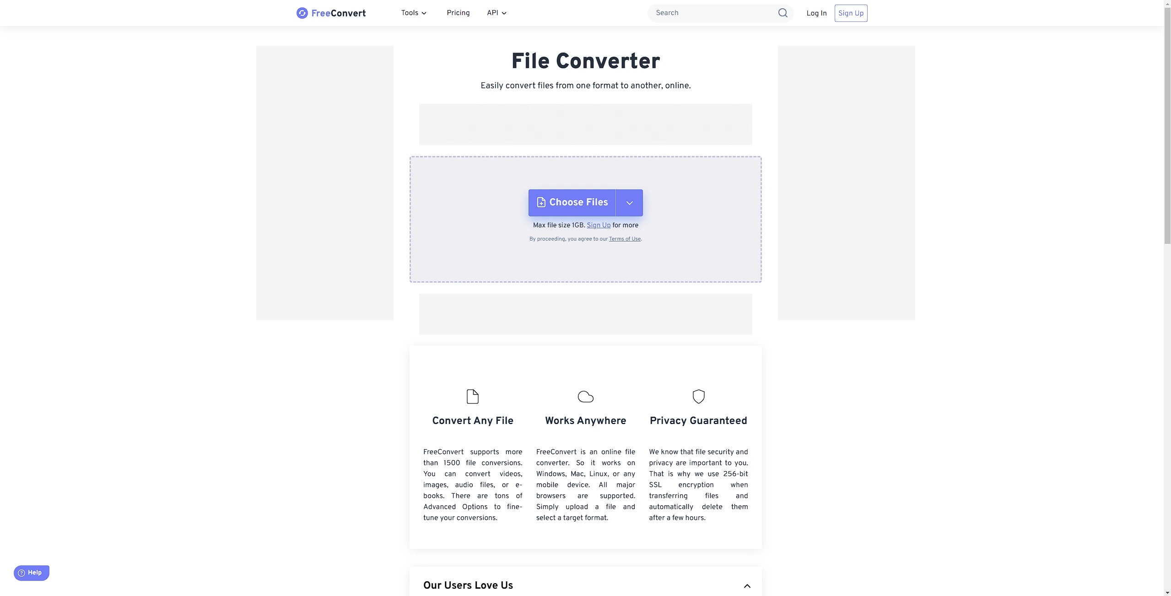Click the file document icon in Convert Any File
The width and height of the screenshot is (1171, 596).
[472, 396]
